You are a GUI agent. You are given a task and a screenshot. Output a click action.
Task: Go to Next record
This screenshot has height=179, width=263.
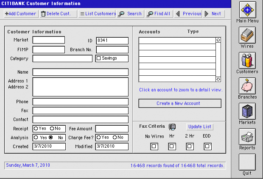coord(214,14)
